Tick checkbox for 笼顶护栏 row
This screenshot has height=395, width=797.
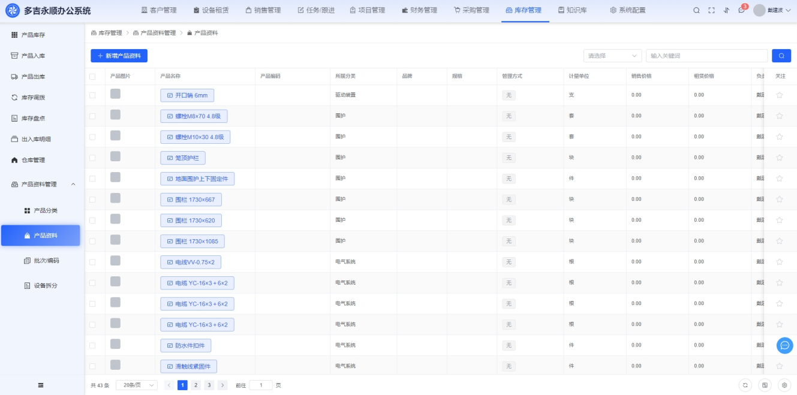(92, 158)
